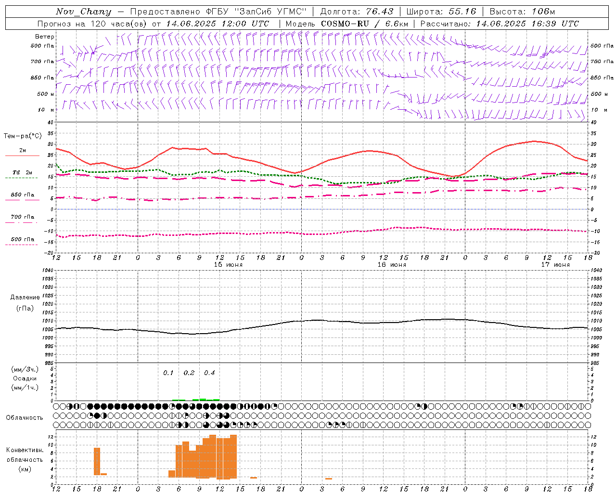The width and height of the screenshot is (616, 493).
Task: Click the station name Nov_Chany in the header
Action: (84, 12)
